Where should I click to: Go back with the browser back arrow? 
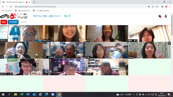[x=3, y=6]
